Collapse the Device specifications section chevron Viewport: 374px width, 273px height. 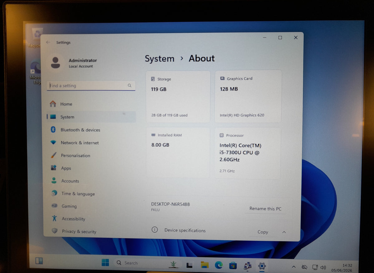point(284,232)
